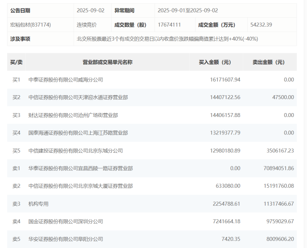This screenshot has height=248, width=307.
Task: Click buy amount 14406157.88
Action: pos(225,115)
